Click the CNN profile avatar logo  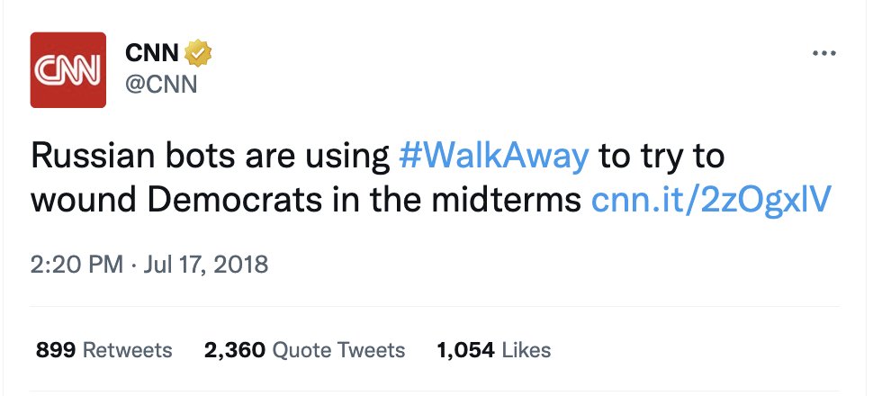(68, 70)
